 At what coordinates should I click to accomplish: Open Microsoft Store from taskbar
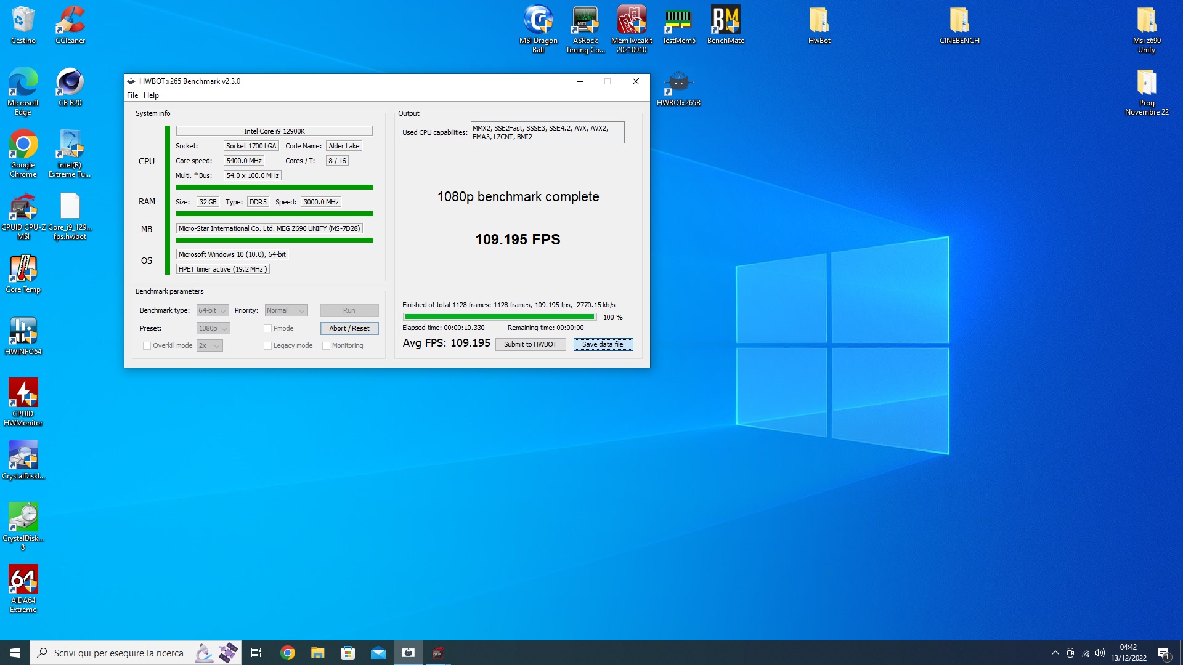coord(348,653)
